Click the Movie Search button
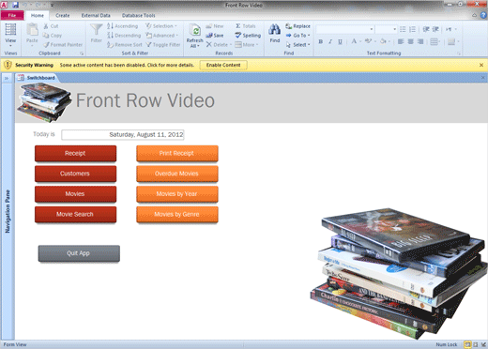The image size is (488, 349). 75,214
